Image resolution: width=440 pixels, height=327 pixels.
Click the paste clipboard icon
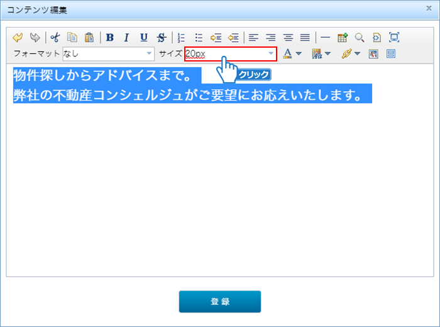pos(90,37)
